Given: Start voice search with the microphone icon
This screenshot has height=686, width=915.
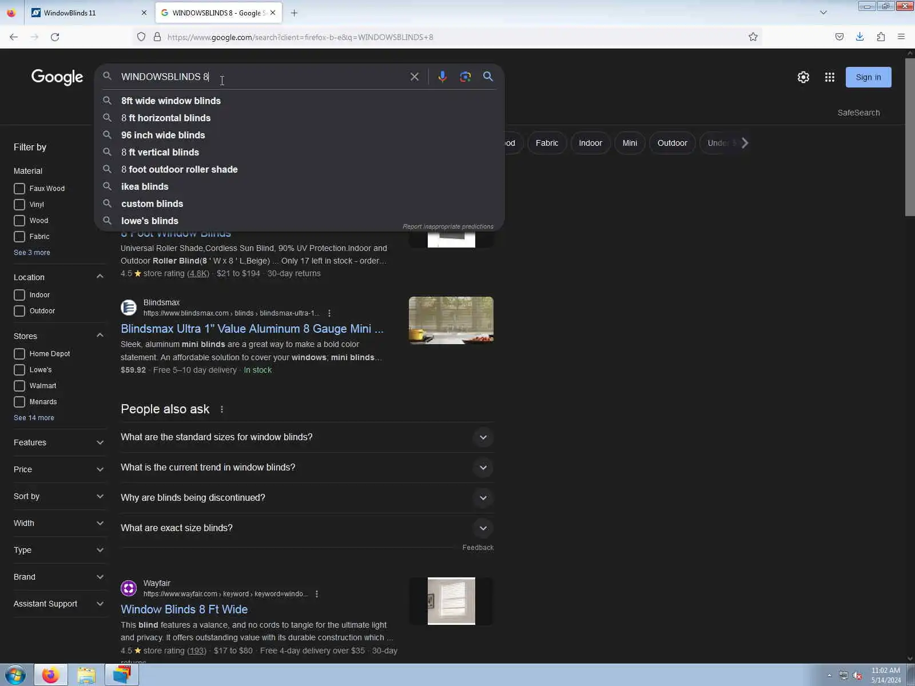Looking at the screenshot, I should point(442,77).
